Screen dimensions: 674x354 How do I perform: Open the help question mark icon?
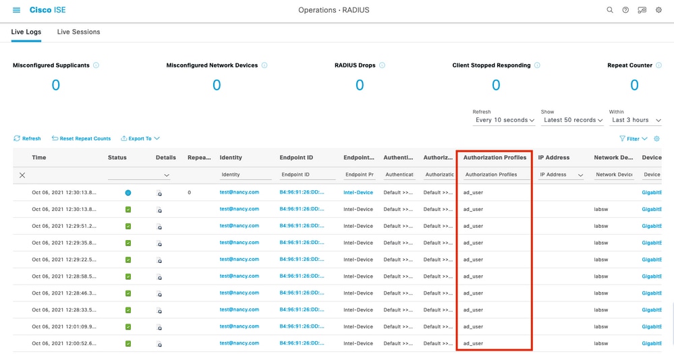625,10
